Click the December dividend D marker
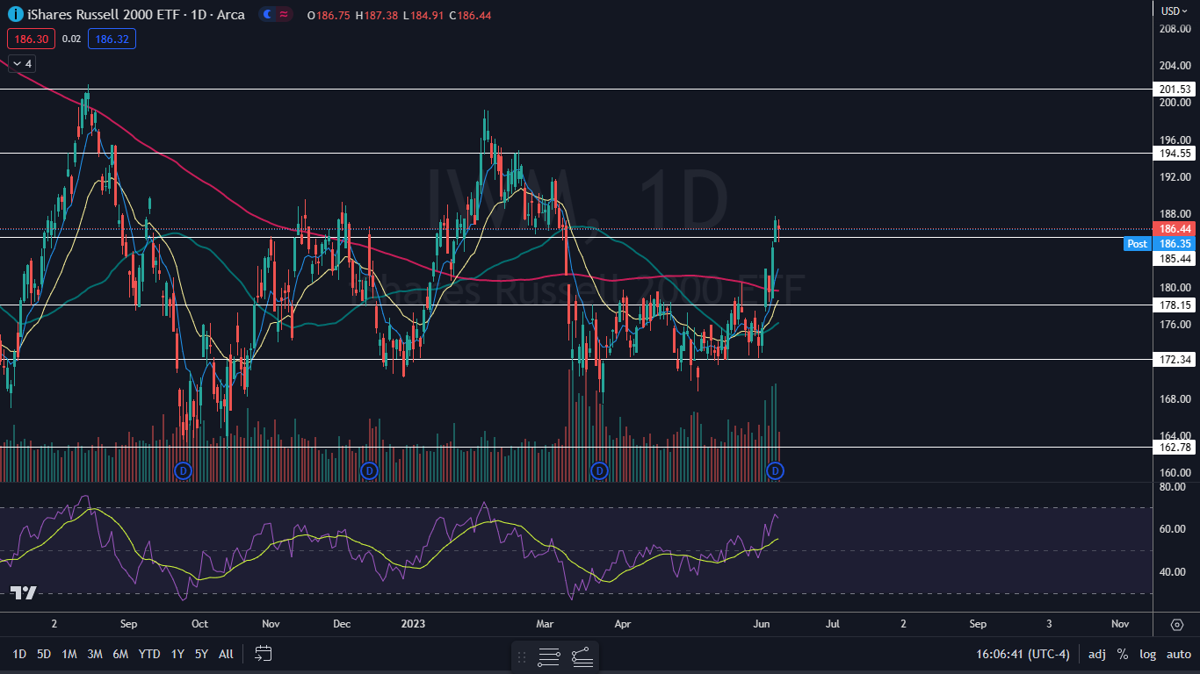 [x=369, y=470]
